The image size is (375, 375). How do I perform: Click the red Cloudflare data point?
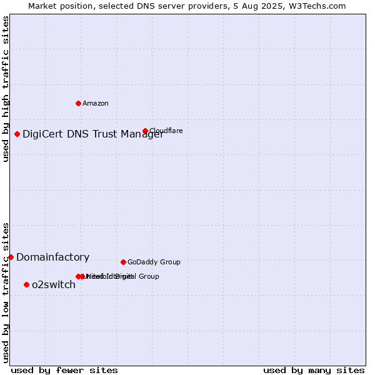[x=145, y=131]
